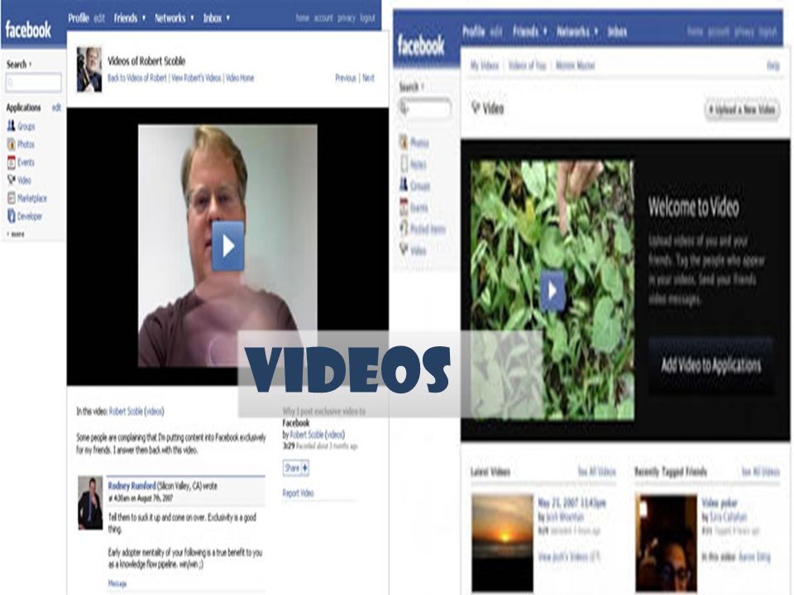This screenshot has width=794, height=595.
Task: Click View Robert's Videos link
Action: [197, 78]
